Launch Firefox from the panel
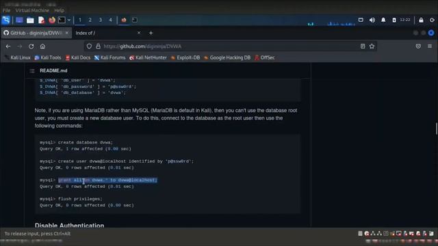Image resolution: width=438 pixels, height=246 pixels. (x=52, y=20)
